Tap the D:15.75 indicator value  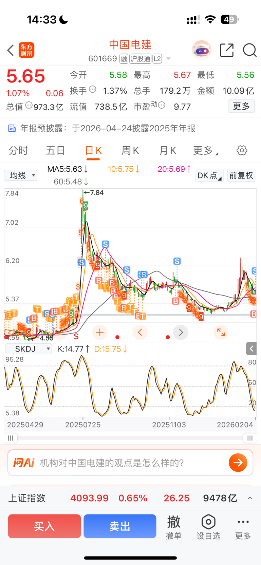click(111, 349)
